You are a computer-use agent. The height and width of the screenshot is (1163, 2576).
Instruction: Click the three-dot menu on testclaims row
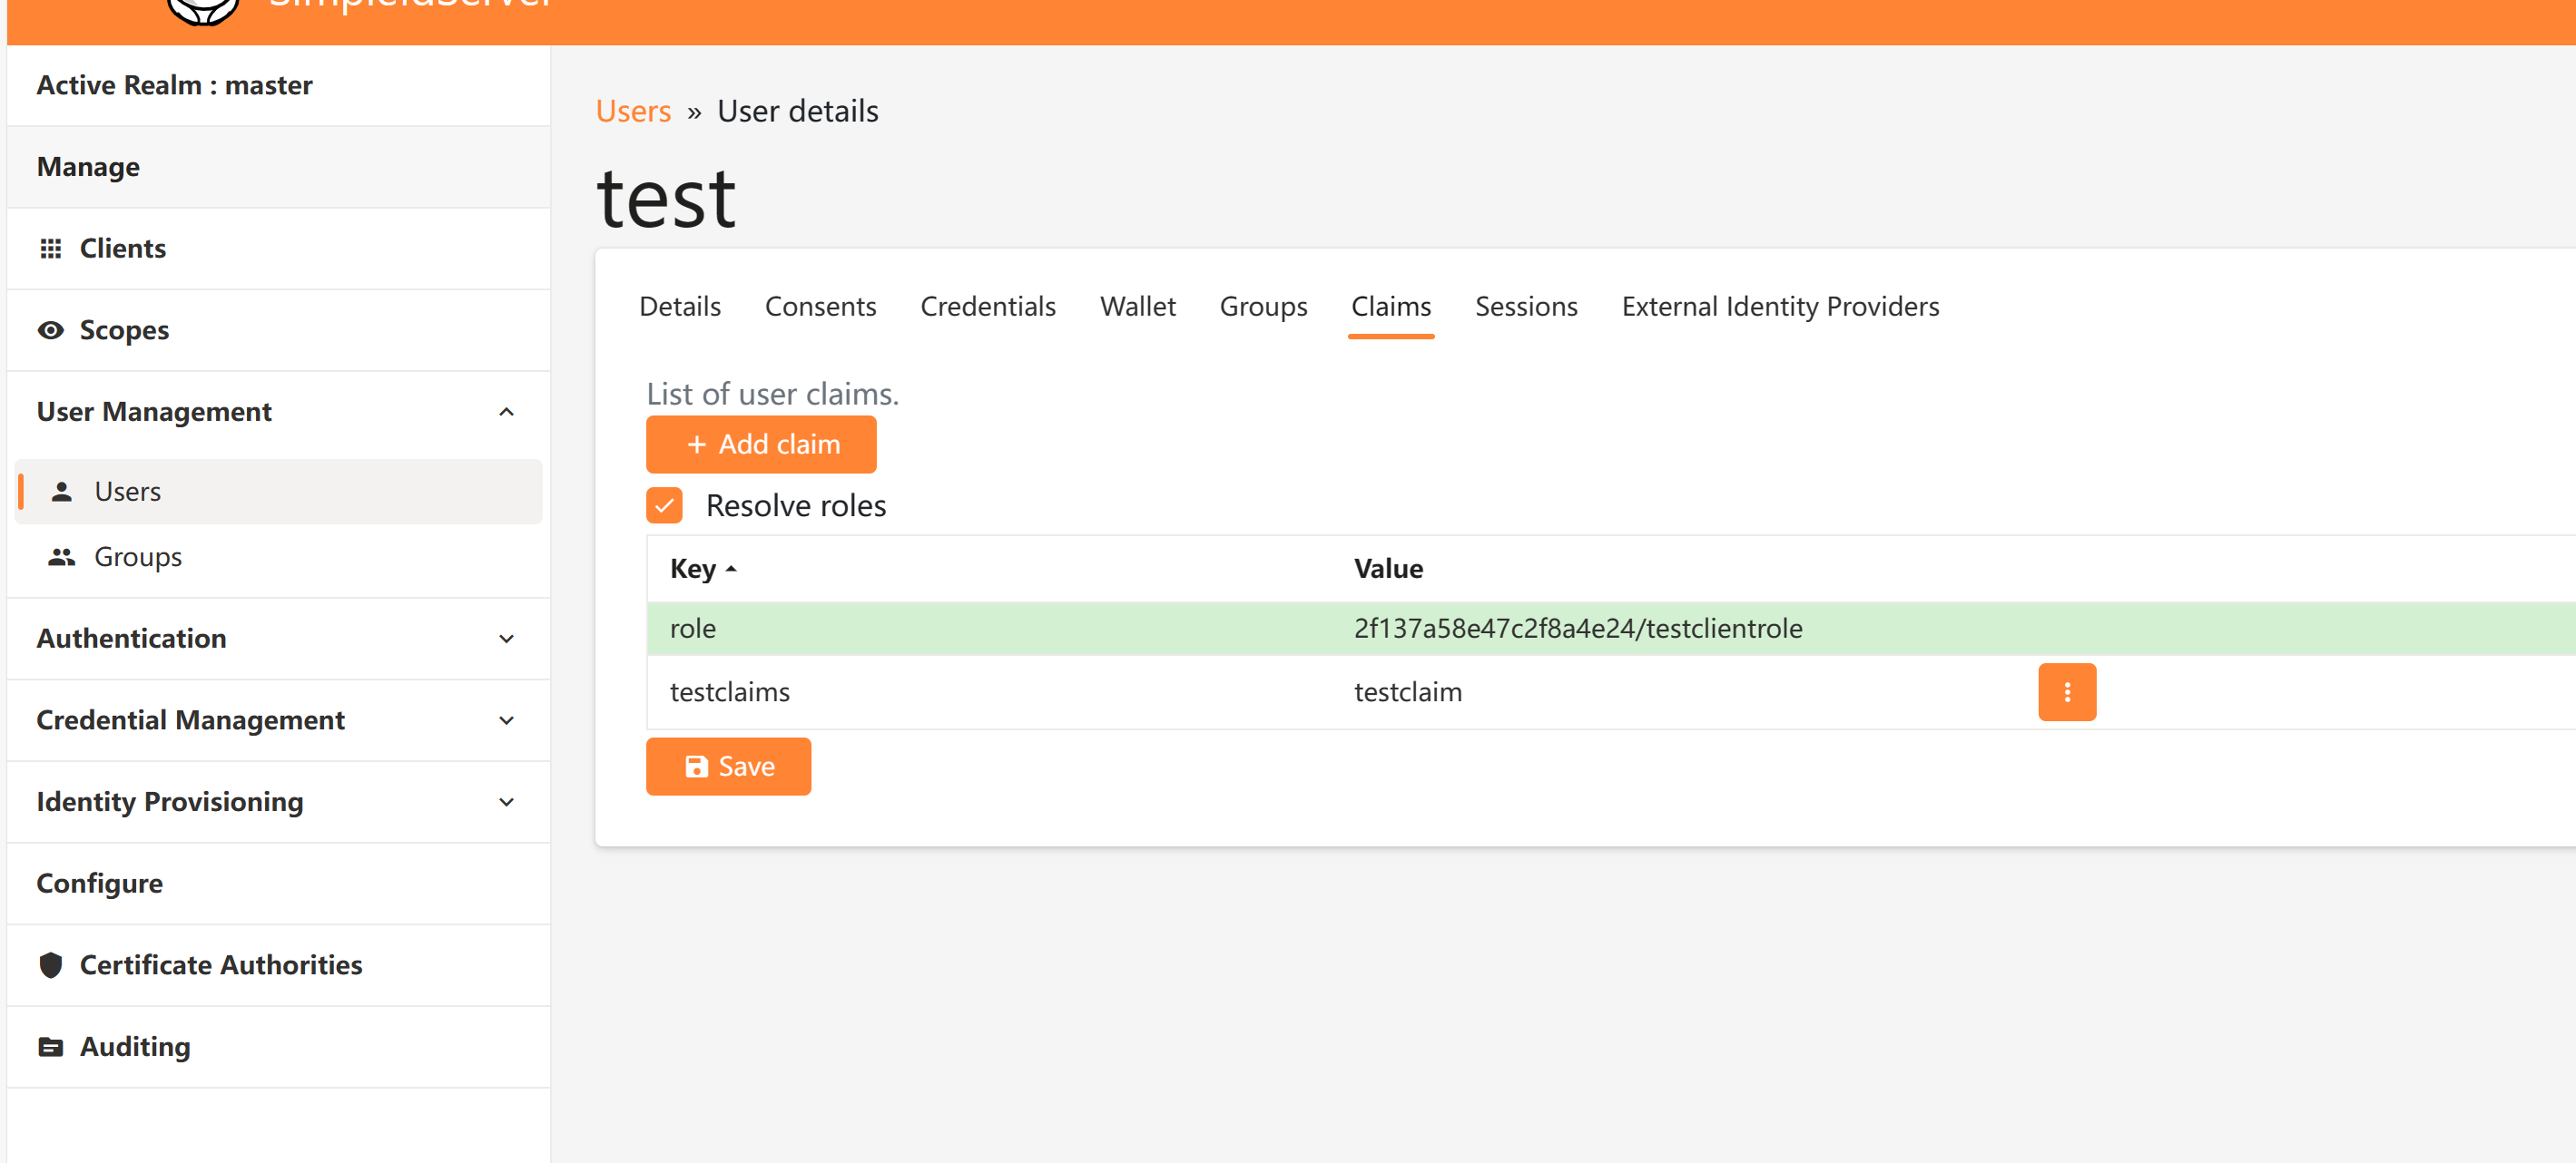click(2067, 691)
